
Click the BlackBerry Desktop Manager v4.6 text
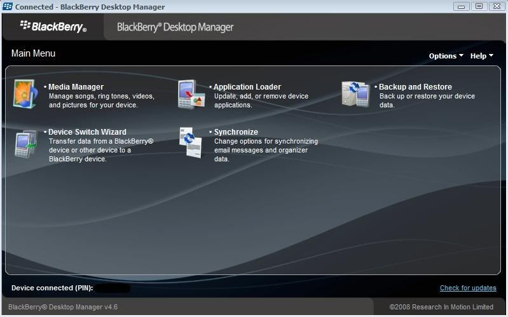tap(63, 307)
